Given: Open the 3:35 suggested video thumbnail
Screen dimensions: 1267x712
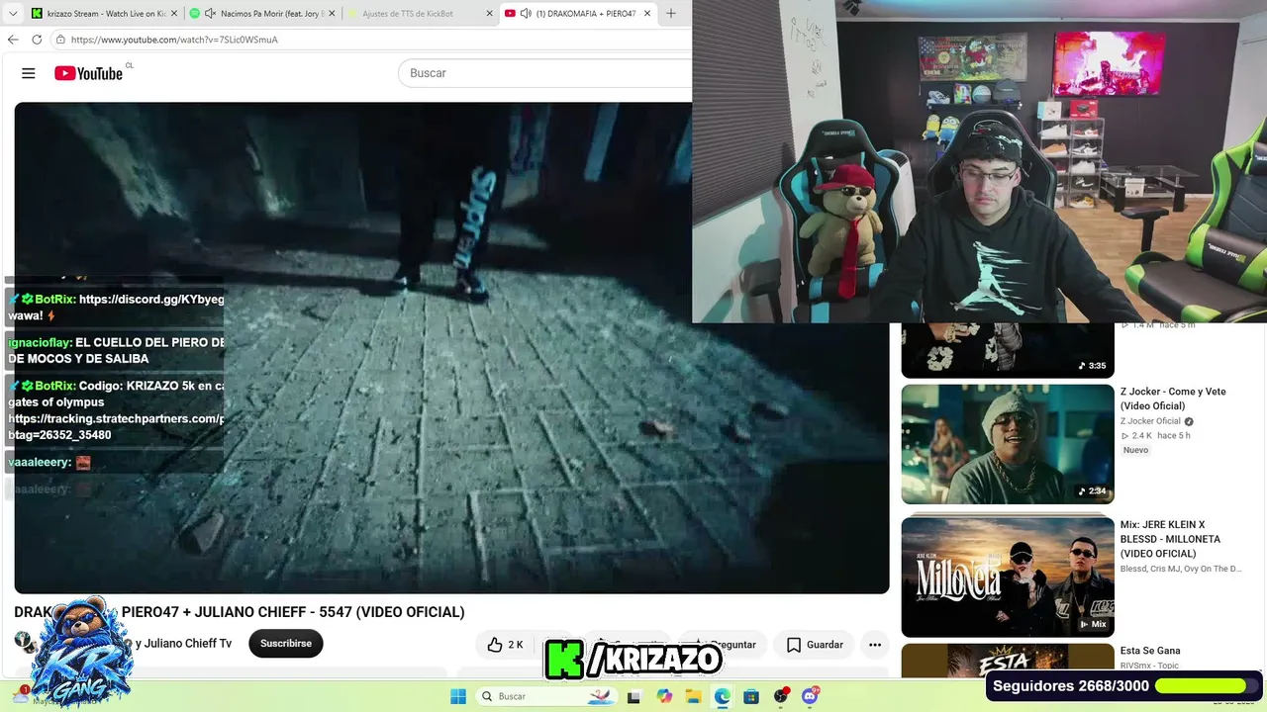Looking at the screenshot, I should (1008, 350).
